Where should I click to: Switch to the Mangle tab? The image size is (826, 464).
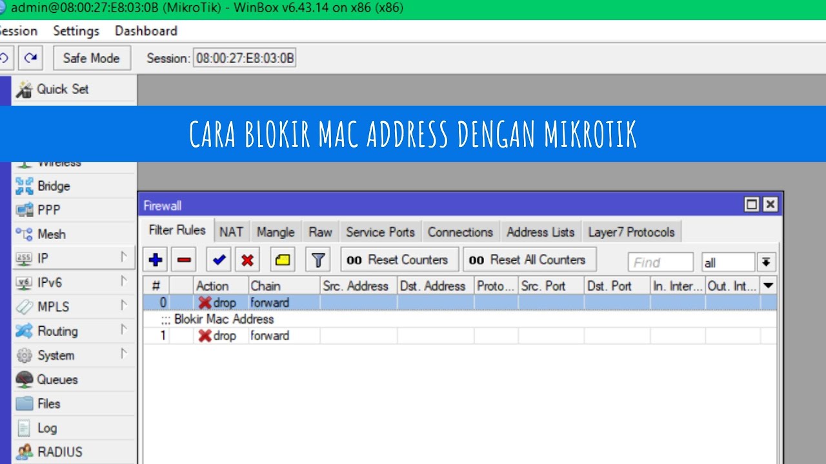[x=276, y=232]
